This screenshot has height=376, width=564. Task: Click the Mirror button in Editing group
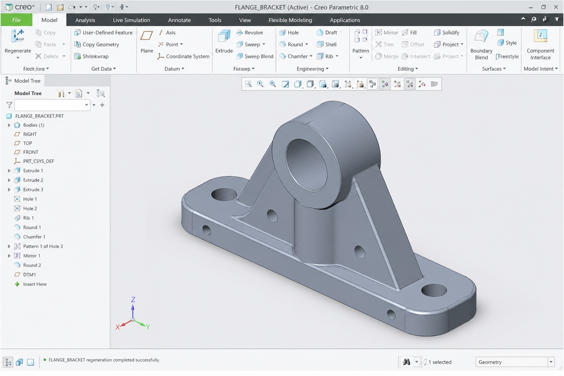point(386,33)
